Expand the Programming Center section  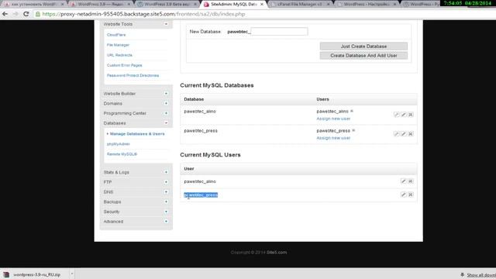pos(166,113)
